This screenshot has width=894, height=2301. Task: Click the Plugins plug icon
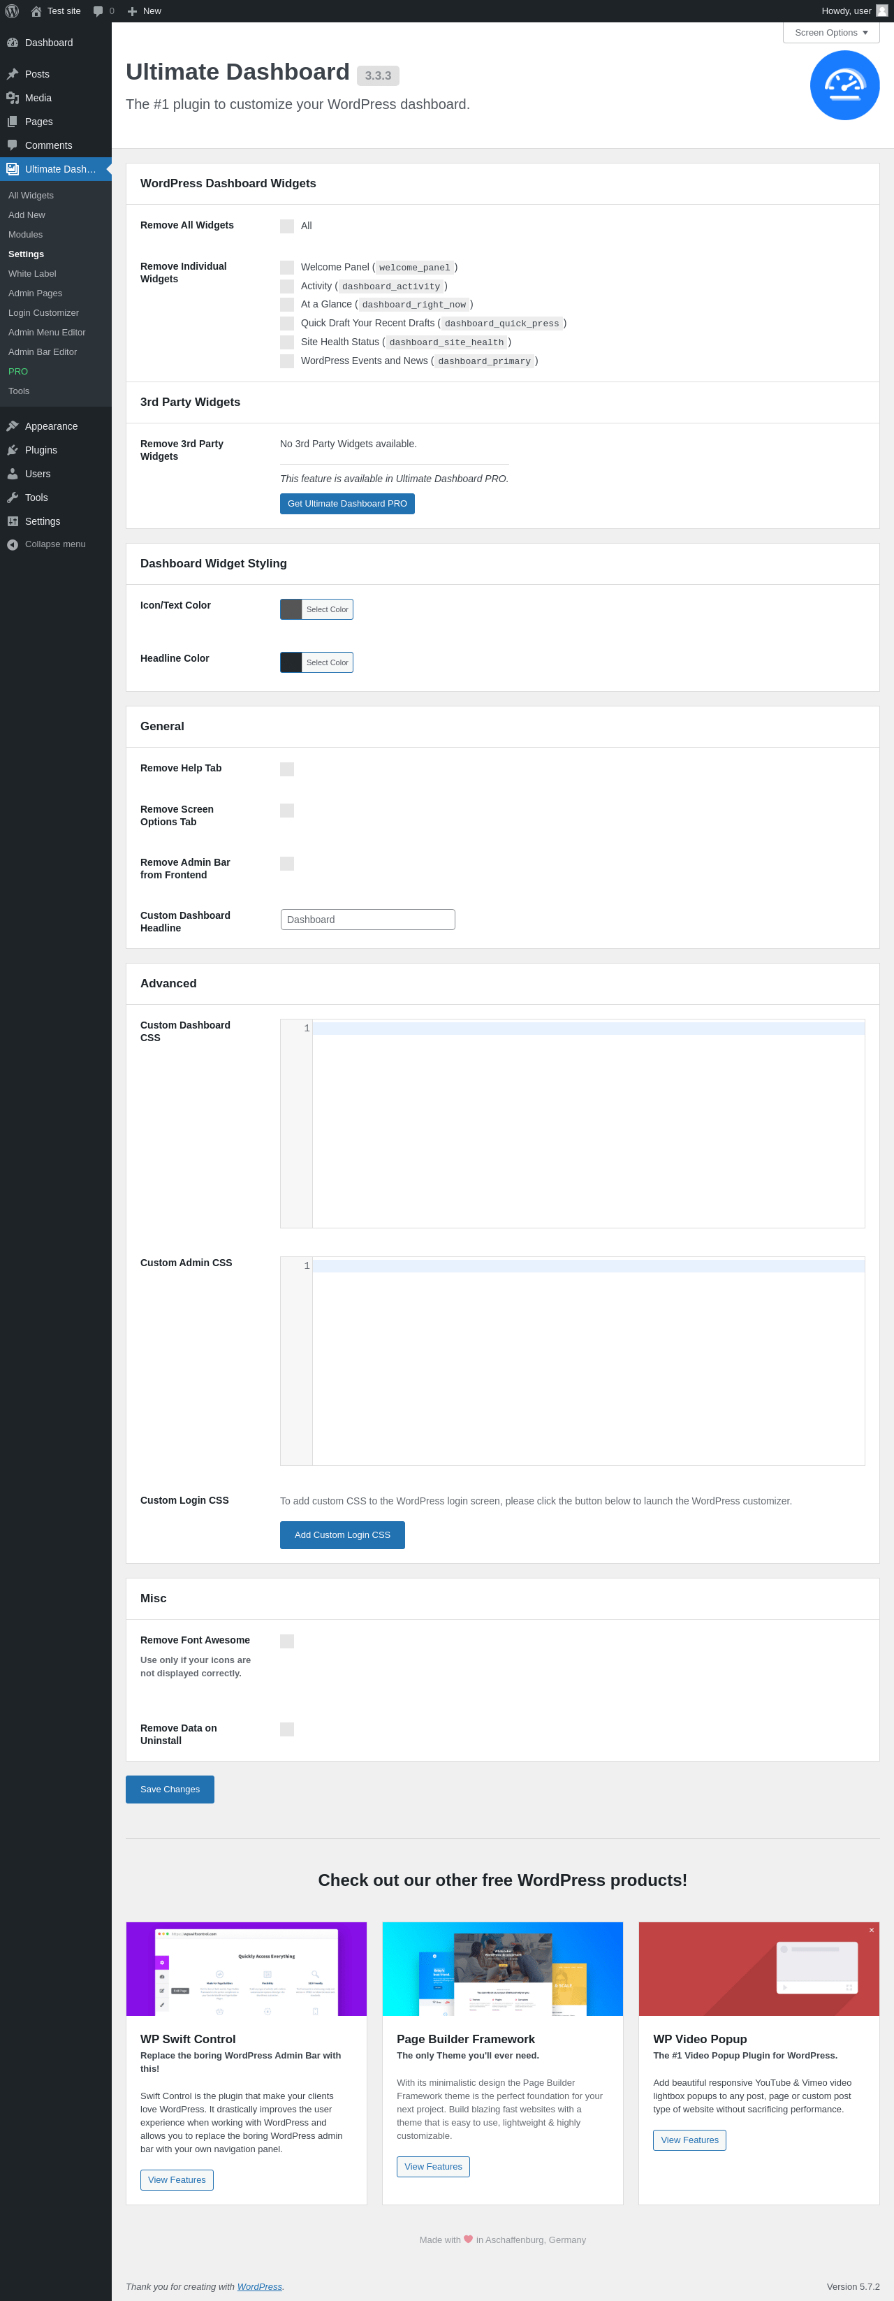13,450
